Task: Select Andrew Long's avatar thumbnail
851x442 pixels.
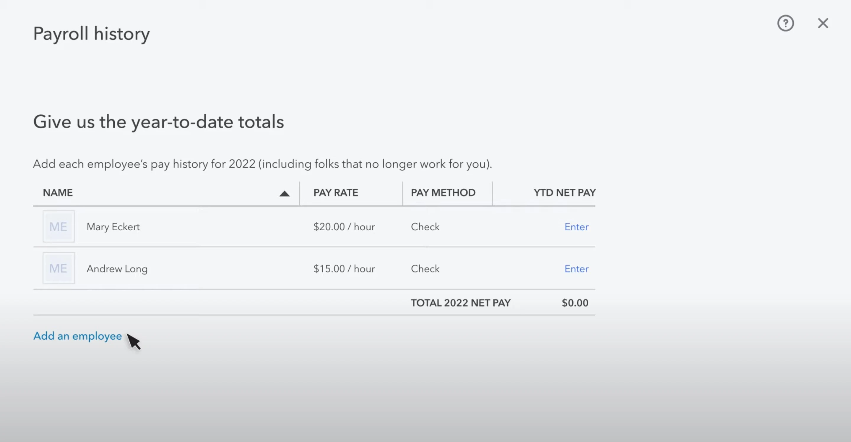Action: coord(59,268)
